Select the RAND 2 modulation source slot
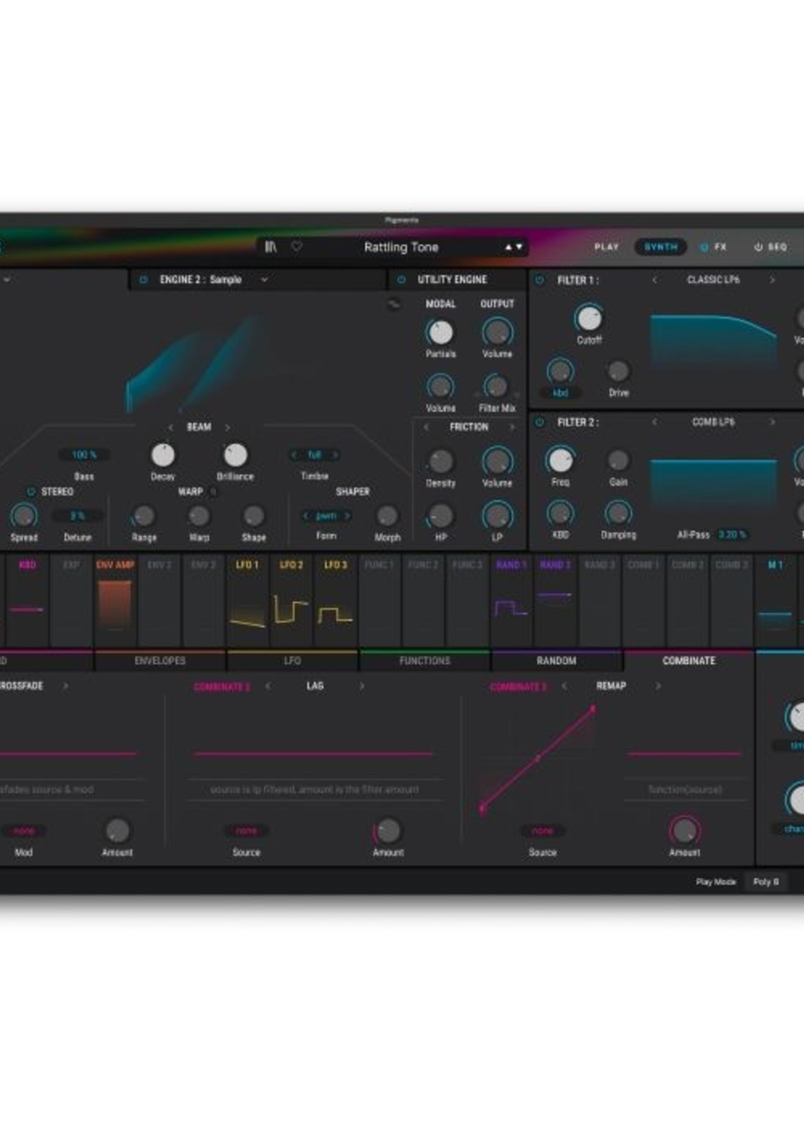Screen dimensions: 804x1126 [x=555, y=600]
